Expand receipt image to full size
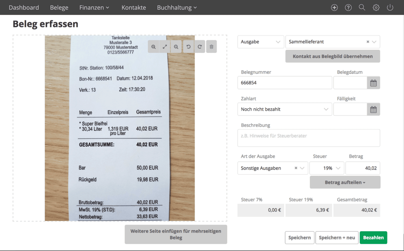Viewport: 404px width, 251px height. point(165,46)
